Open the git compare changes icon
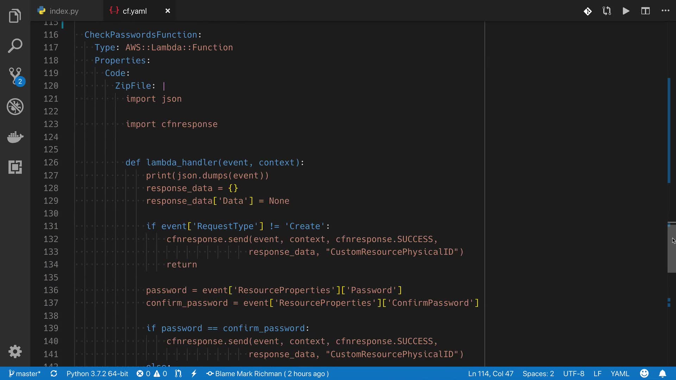The height and width of the screenshot is (380, 676). click(607, 11)
